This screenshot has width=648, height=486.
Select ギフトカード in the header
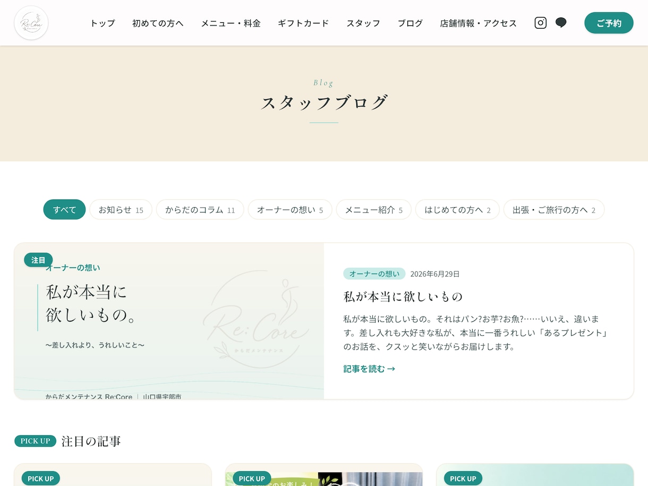303,23
